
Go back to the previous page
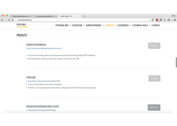pos(2,20)
